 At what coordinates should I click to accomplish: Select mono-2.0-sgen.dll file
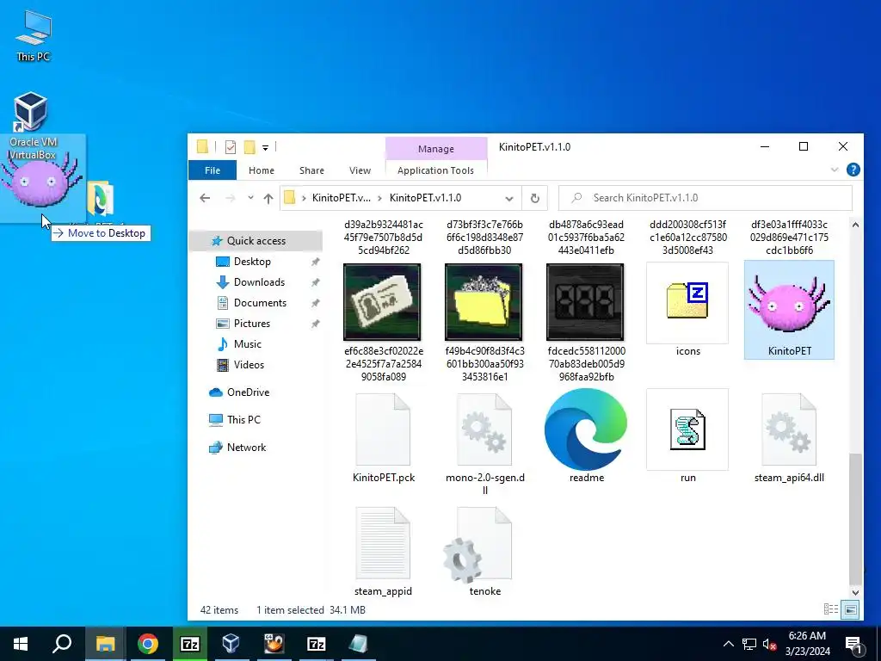[x=485, y=442]
